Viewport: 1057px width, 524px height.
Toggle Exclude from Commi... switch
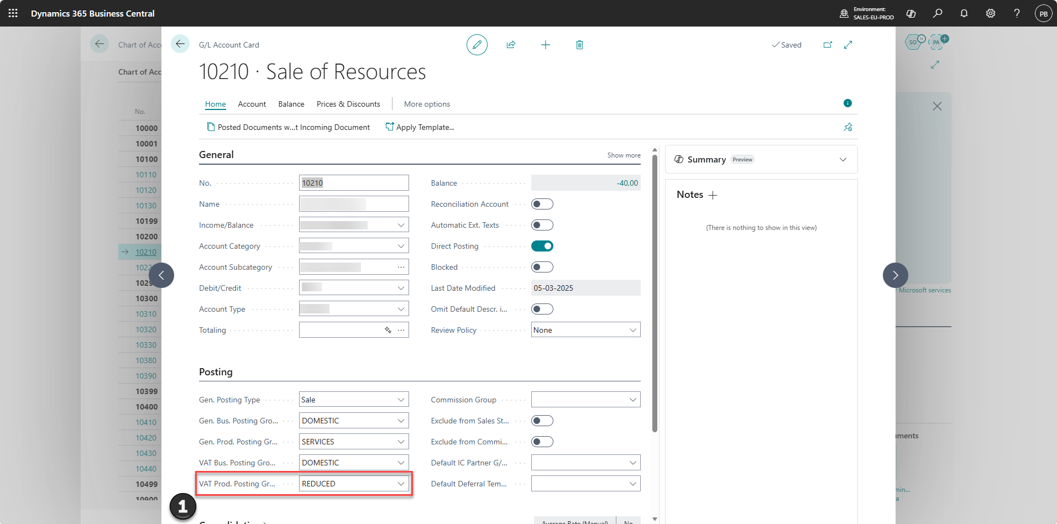(x=542, y=442)
